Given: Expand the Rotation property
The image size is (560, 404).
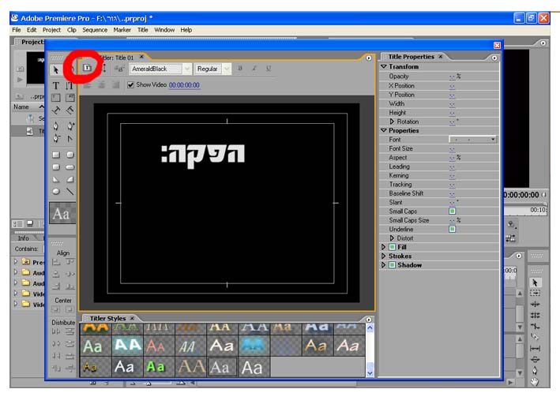Looking at the screenshot, I should pos(392,122).
